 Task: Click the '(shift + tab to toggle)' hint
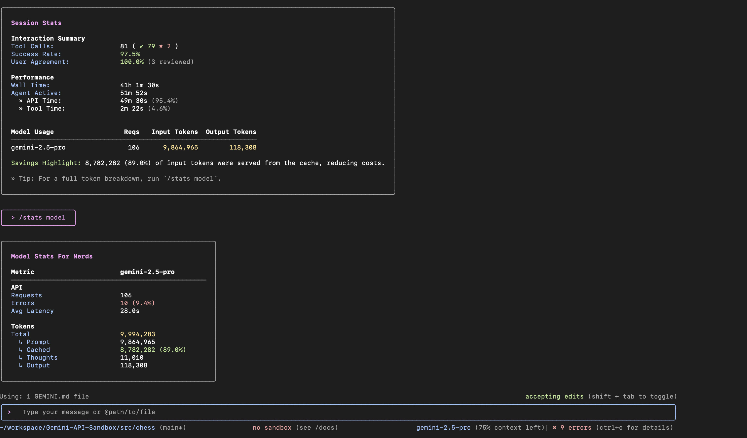tap(633, 397)
